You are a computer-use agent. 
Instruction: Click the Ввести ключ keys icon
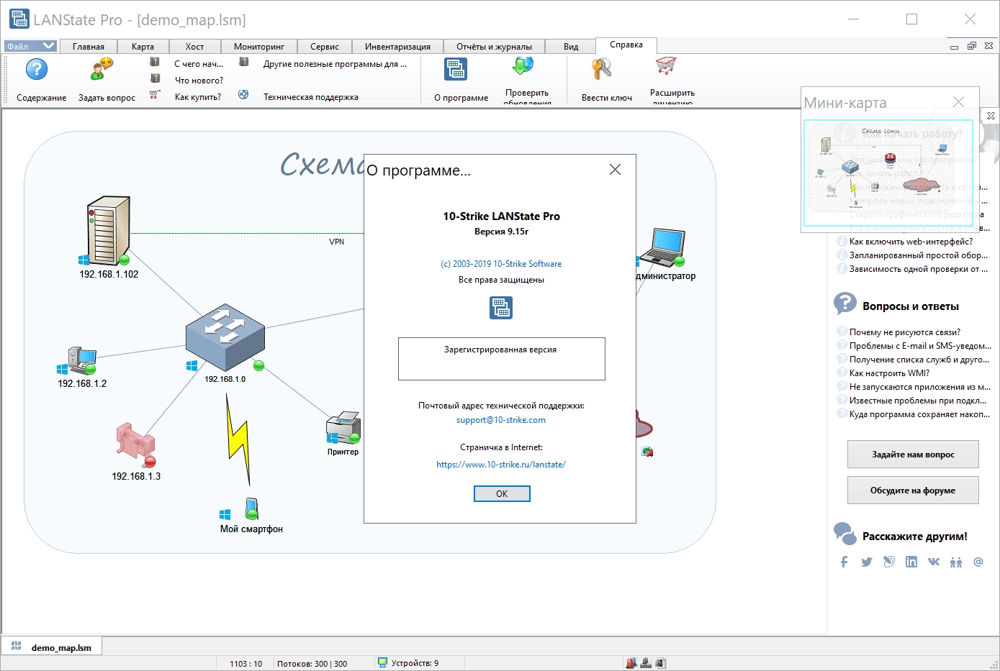pyautogui.click(x=601, y=69)
